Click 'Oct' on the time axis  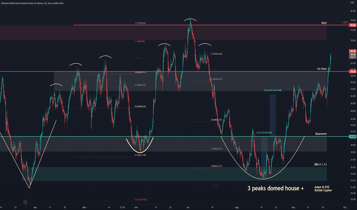(345, 207)
